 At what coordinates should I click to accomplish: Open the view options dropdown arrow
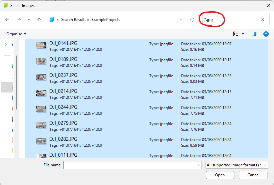click(243, 34)
